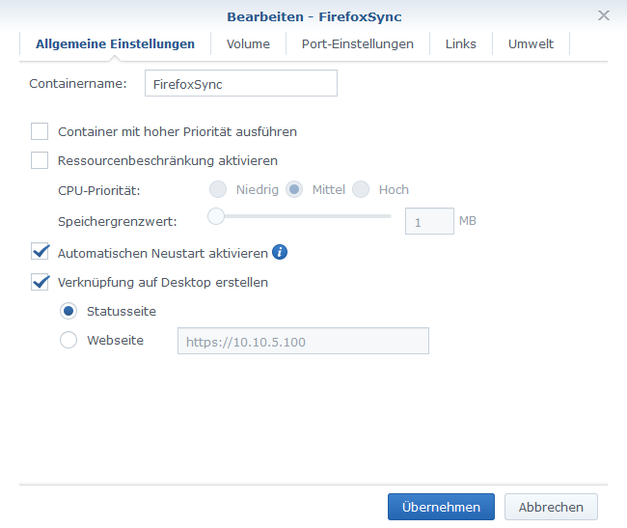Click the info icon beside Automatischen Neustart
The image size is (627, 528).
pos(280,252)
